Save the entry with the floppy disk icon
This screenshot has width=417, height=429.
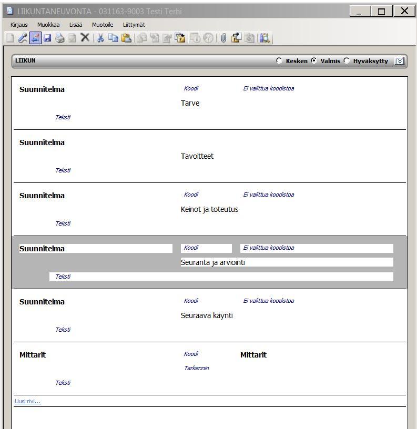click(47, 38)
